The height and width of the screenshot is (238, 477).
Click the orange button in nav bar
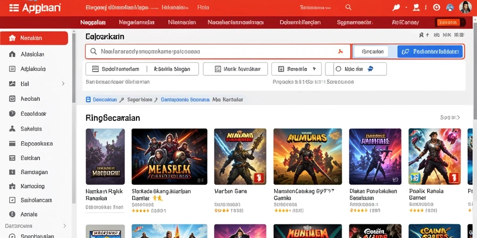tap(448, 22)
